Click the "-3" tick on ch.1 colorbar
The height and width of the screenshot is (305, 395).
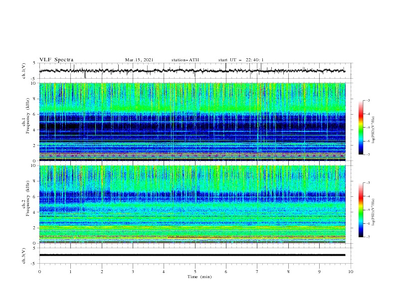pos(368,100)
